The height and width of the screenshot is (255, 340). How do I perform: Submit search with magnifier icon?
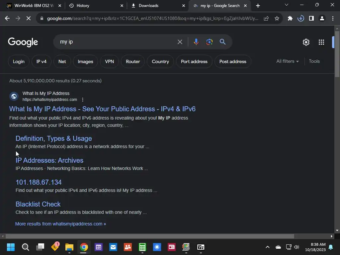(x=223, y=42)
